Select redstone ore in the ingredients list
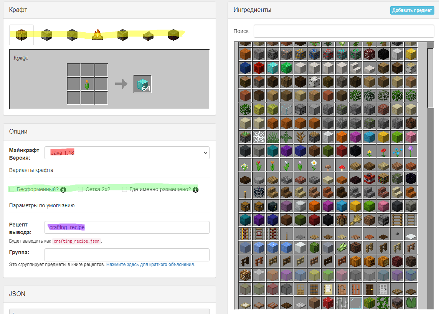 (x=328, y=54)
